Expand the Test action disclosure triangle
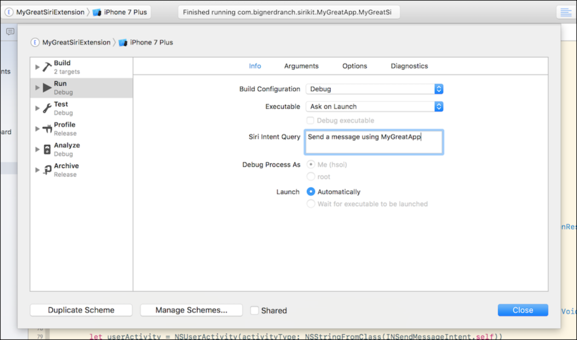 [37, 108]
